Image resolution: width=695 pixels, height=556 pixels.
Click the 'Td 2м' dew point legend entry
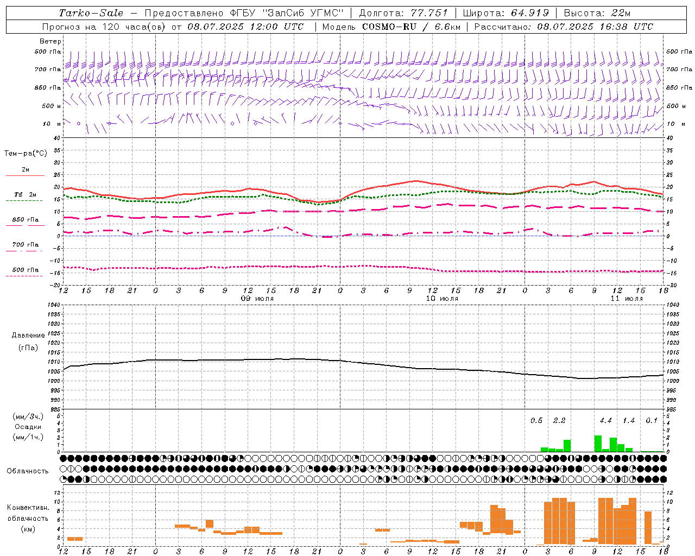26,194
